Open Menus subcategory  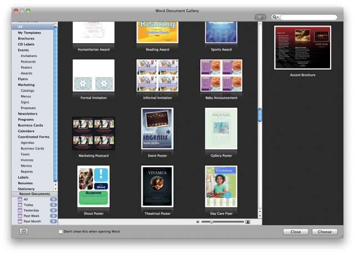[26, 96]
